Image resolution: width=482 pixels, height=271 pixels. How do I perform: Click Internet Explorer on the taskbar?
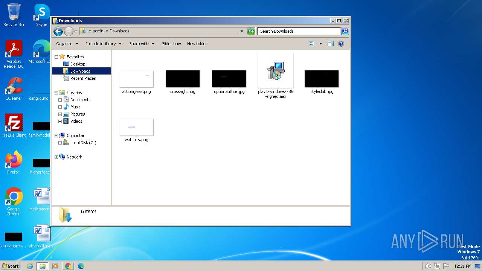tap(30, 266)
